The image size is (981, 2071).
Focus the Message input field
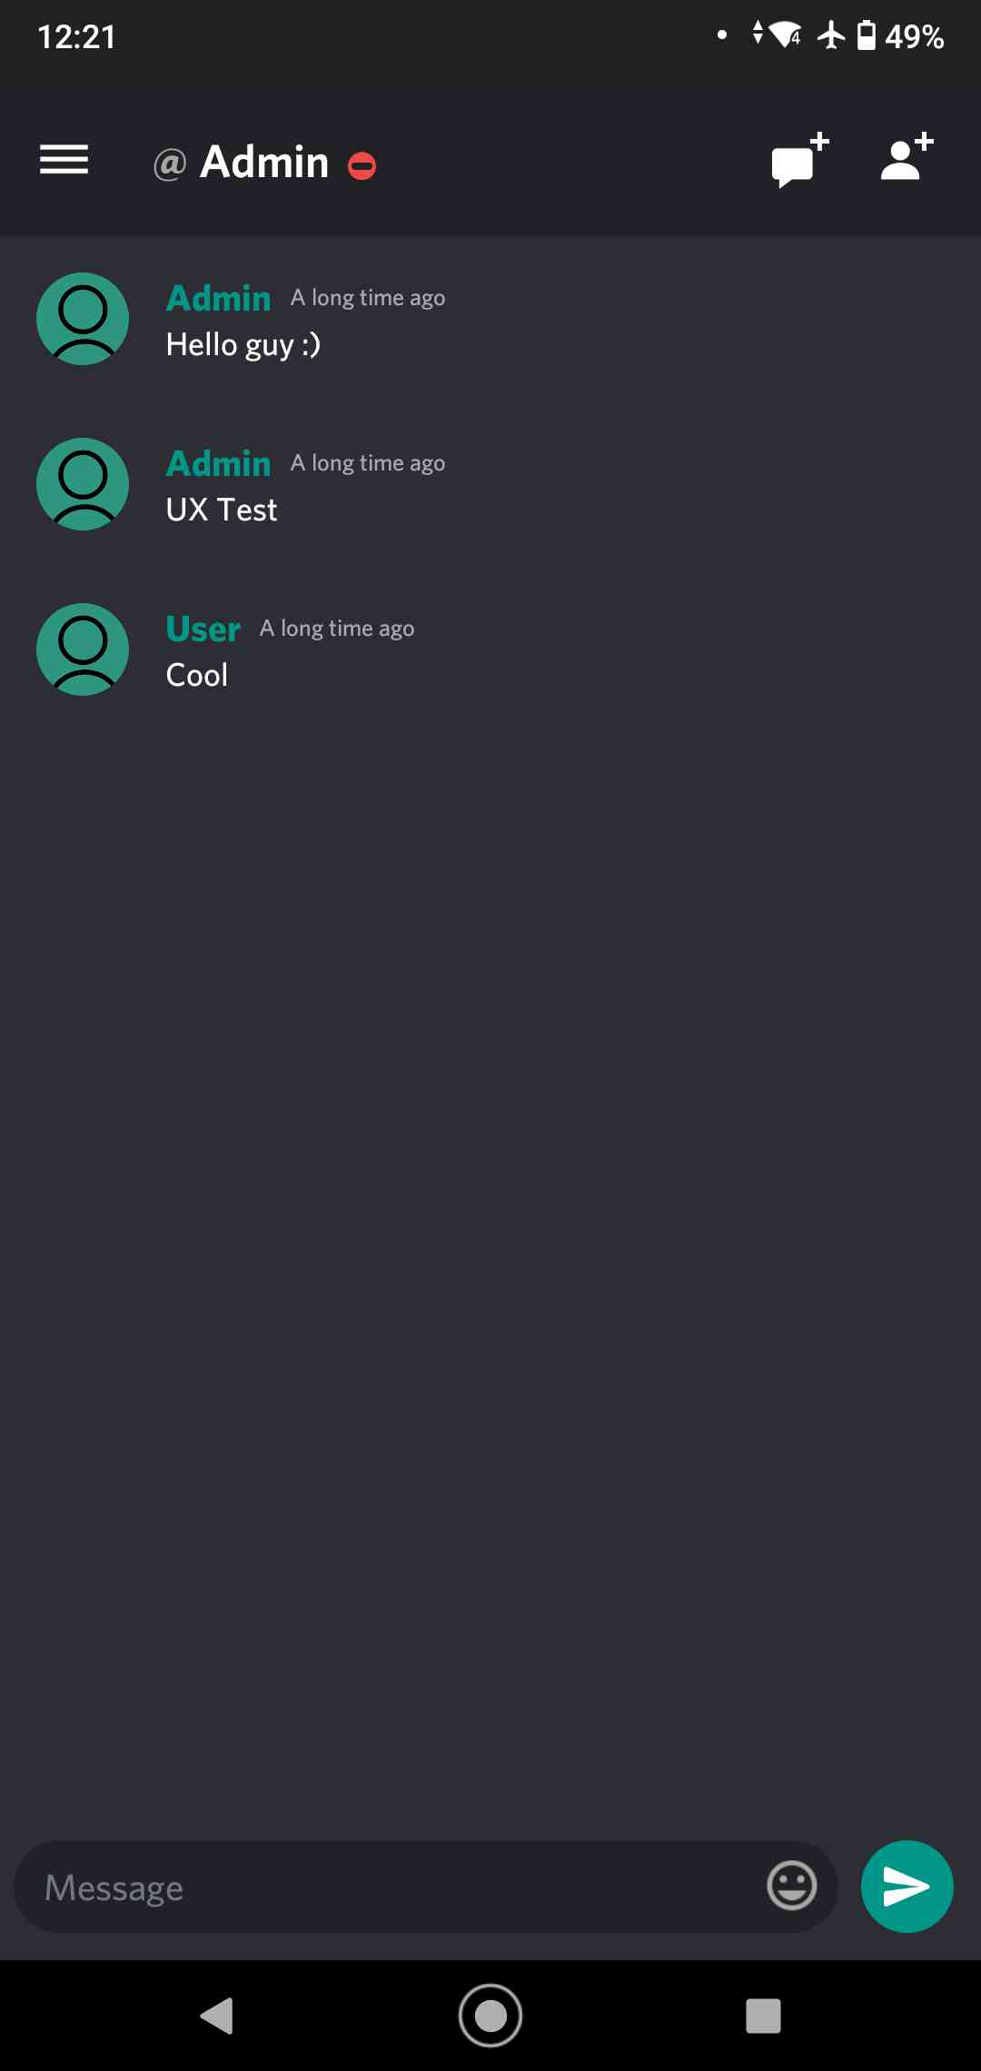(391, 1887)
